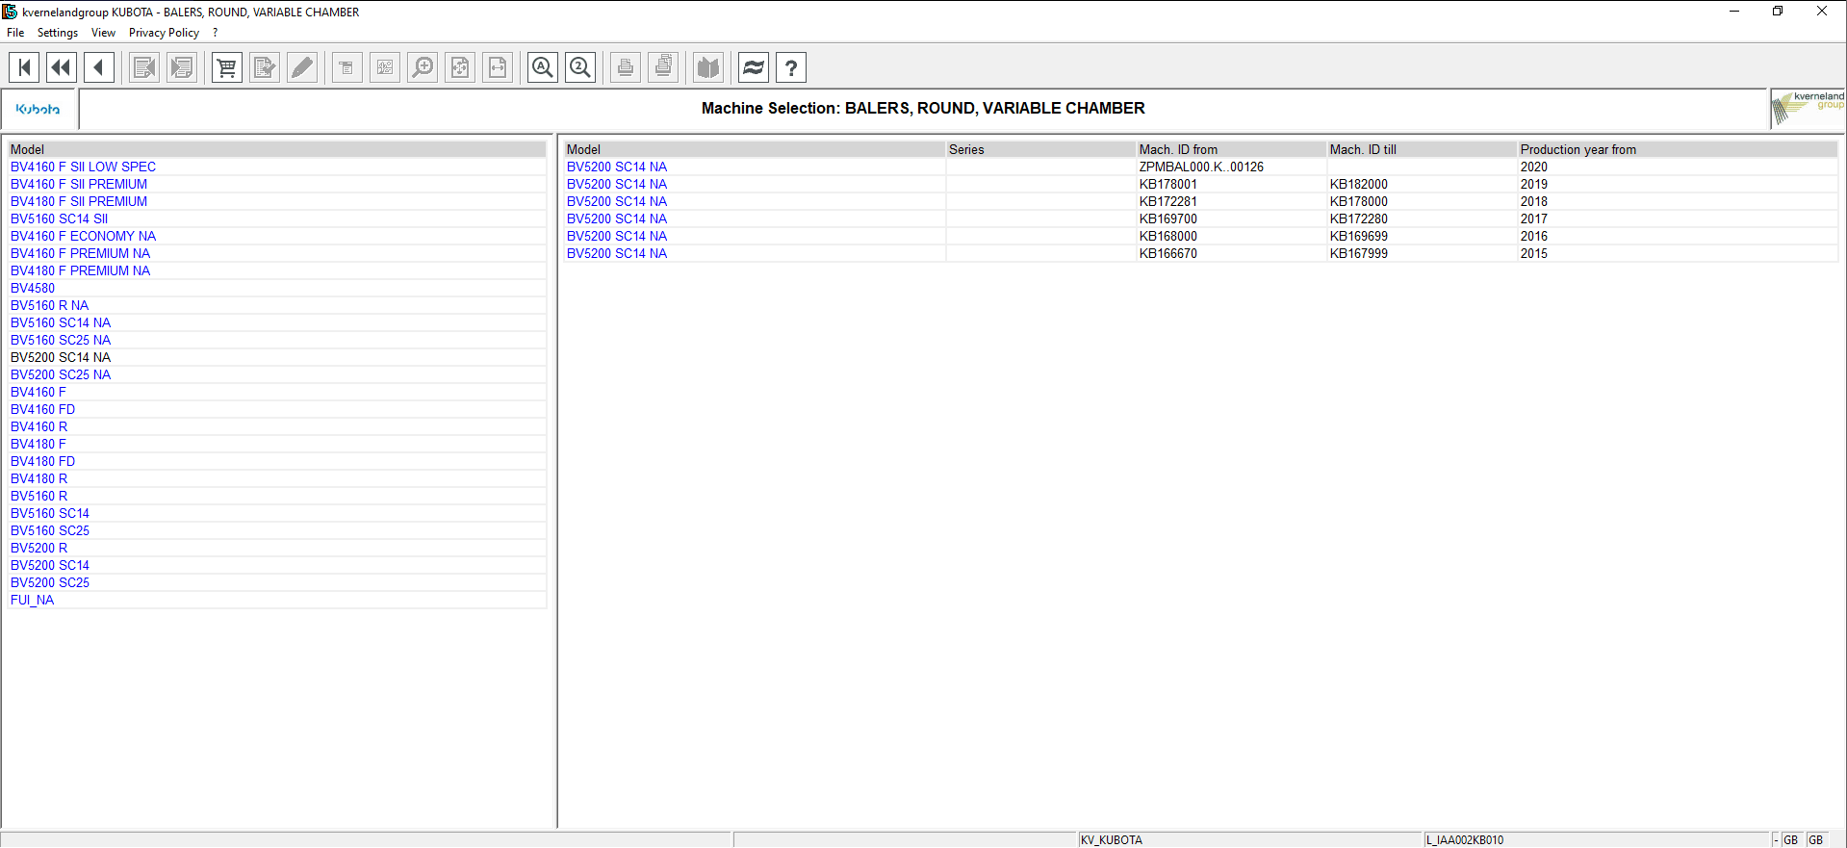Click the notepad-with-pencil edit list icon
Image resolution: width=1847 pixels, height=848 pixels.
(265, 67)
